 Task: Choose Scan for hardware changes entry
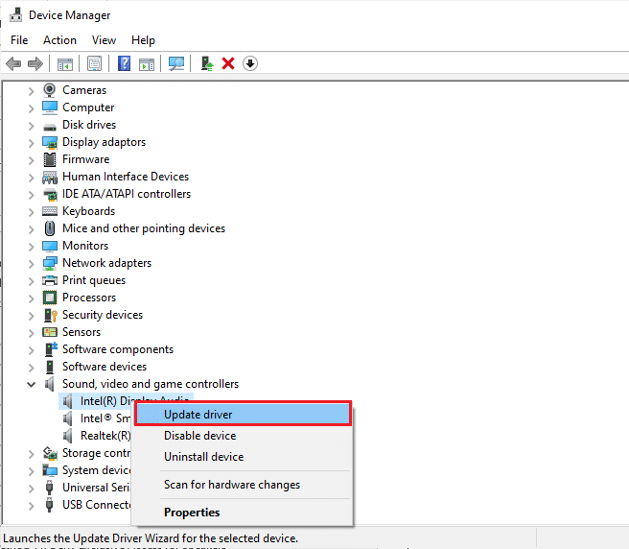(x=244, y=485)
